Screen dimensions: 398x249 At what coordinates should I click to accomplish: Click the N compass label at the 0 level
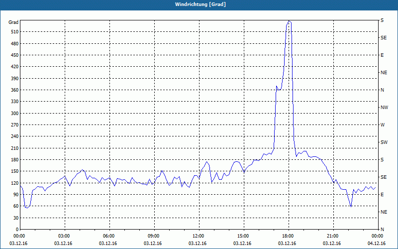point(382,229)
